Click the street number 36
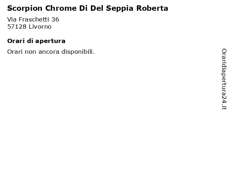Image resolution: width=230 pixels, height=172 pixels. (x=55, y=19)
